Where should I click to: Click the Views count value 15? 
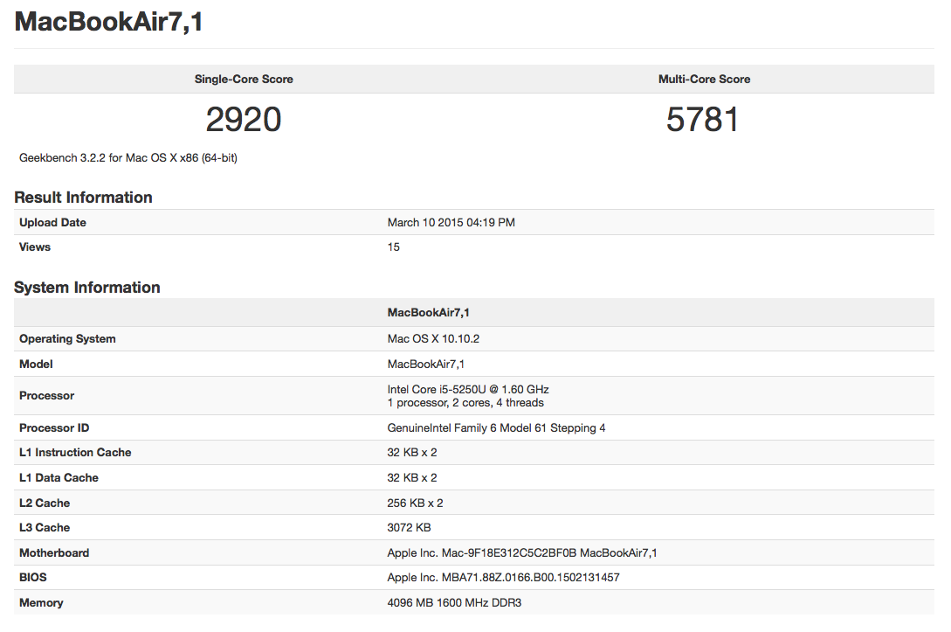pyautogui.click(x=394, y=247)
